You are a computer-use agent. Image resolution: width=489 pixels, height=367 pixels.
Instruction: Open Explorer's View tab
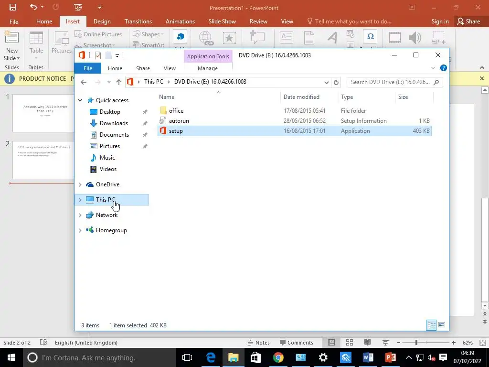170,68
